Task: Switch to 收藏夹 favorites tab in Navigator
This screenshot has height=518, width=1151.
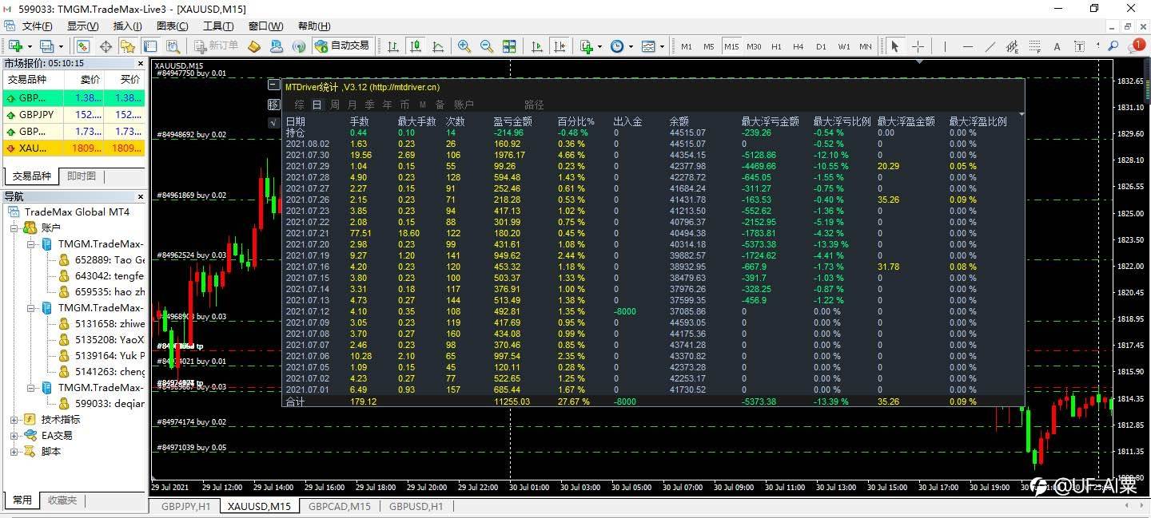Action: (62, 500)
